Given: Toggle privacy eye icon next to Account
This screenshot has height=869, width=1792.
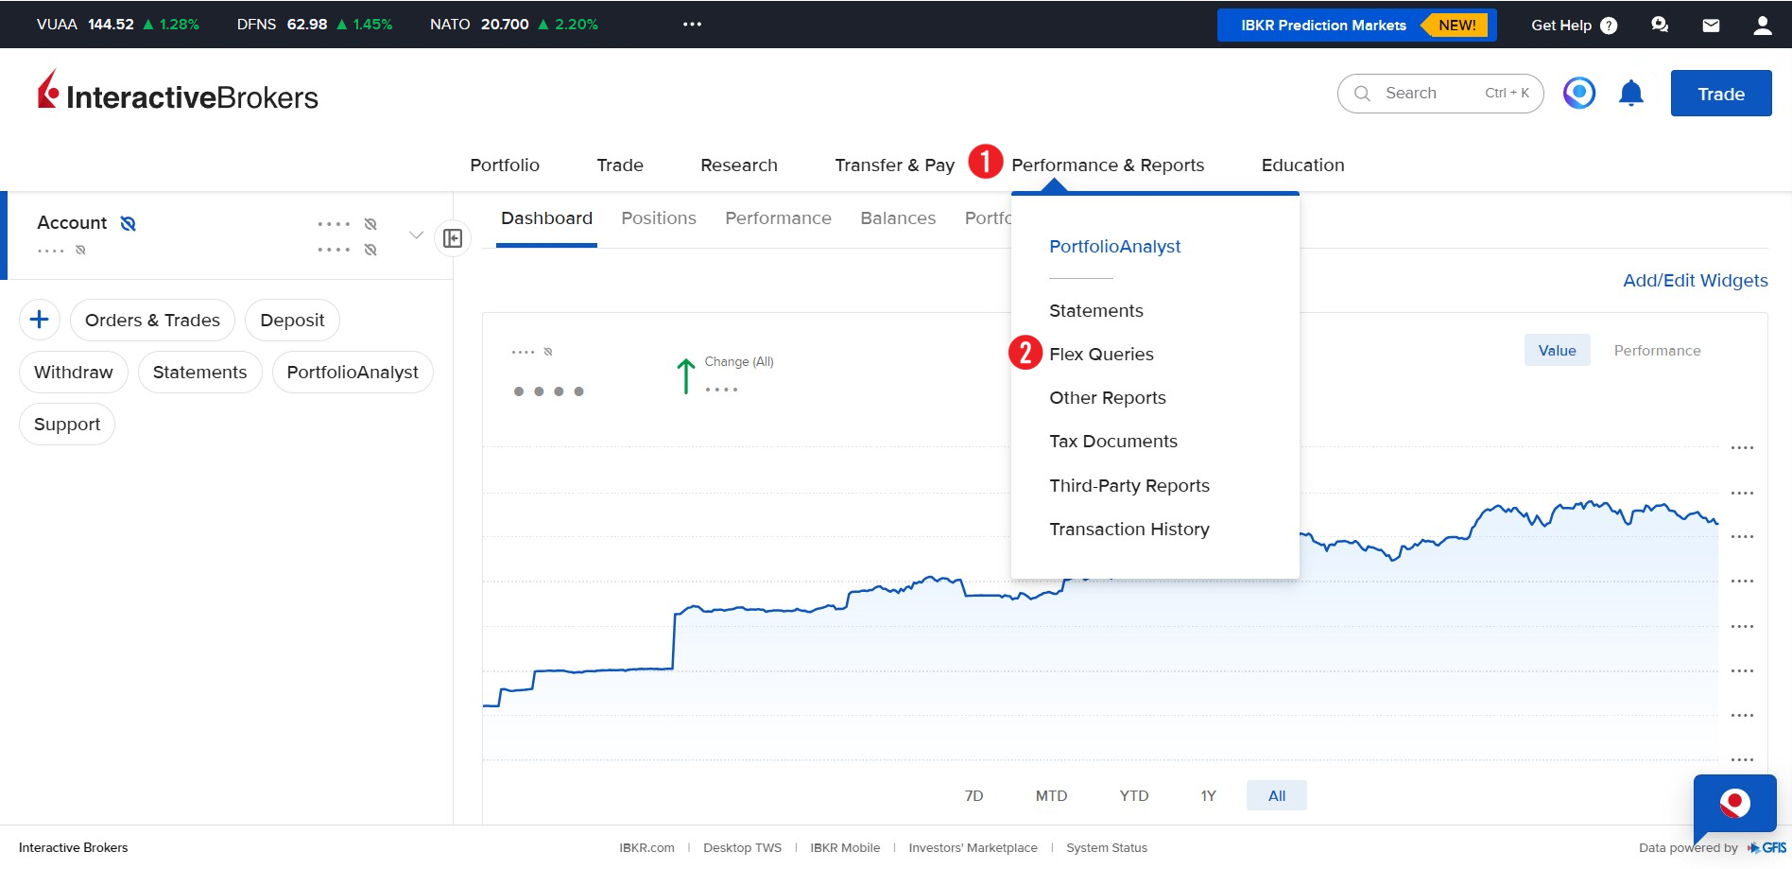Looking at the screenshot, I should (x=129, y=223).
